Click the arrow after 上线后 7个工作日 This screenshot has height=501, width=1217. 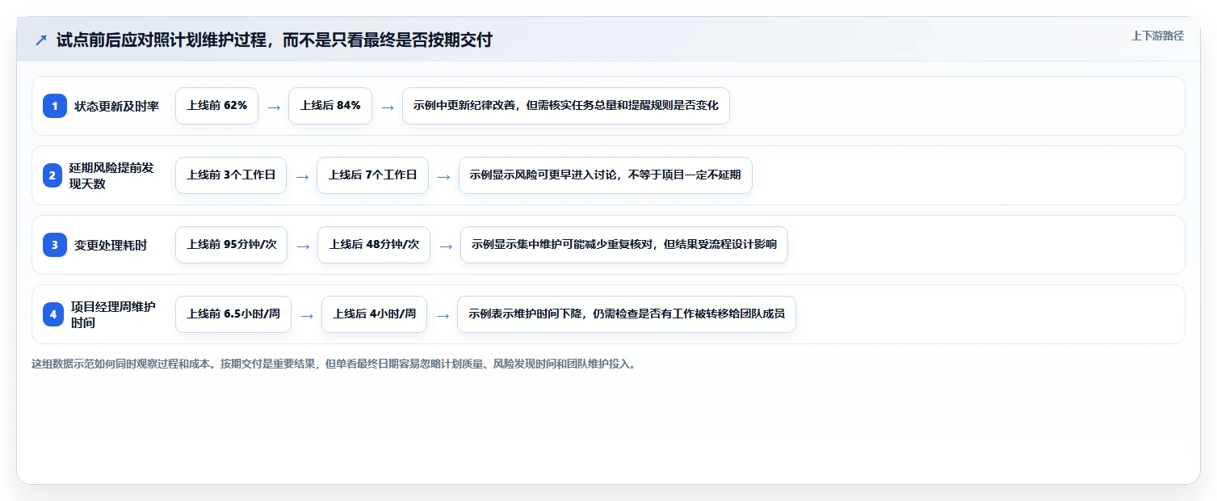point(444,176)
